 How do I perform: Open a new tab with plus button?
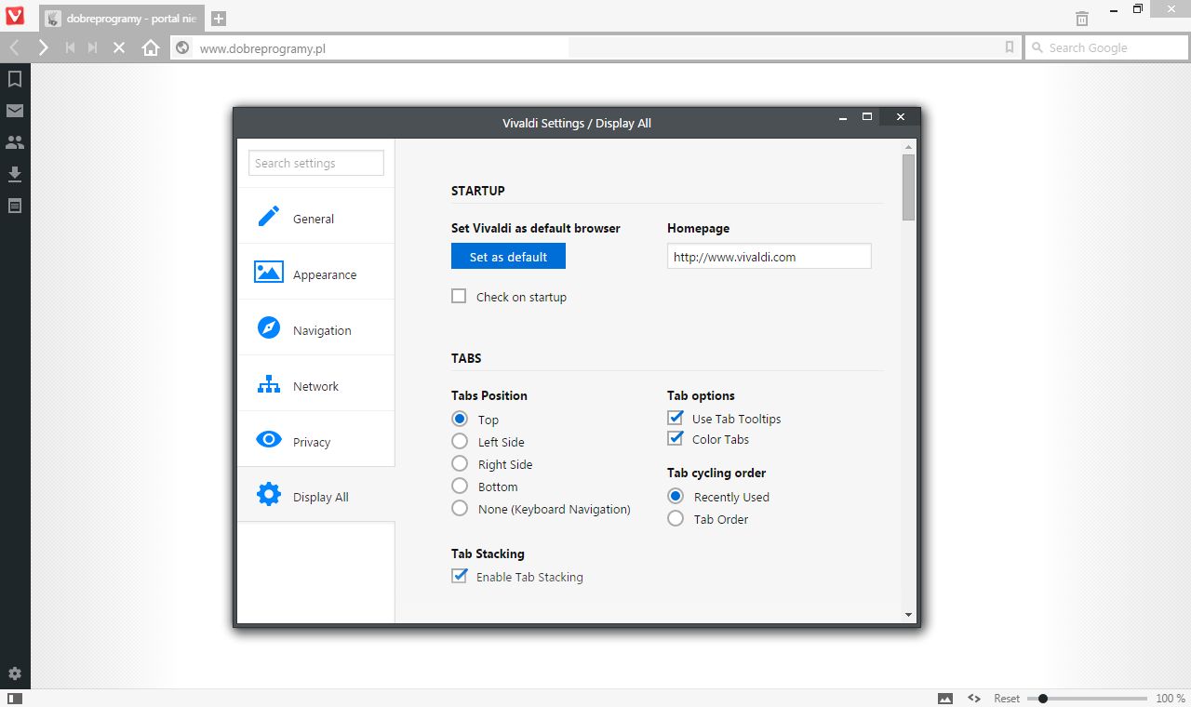click(x=218, y=19)
